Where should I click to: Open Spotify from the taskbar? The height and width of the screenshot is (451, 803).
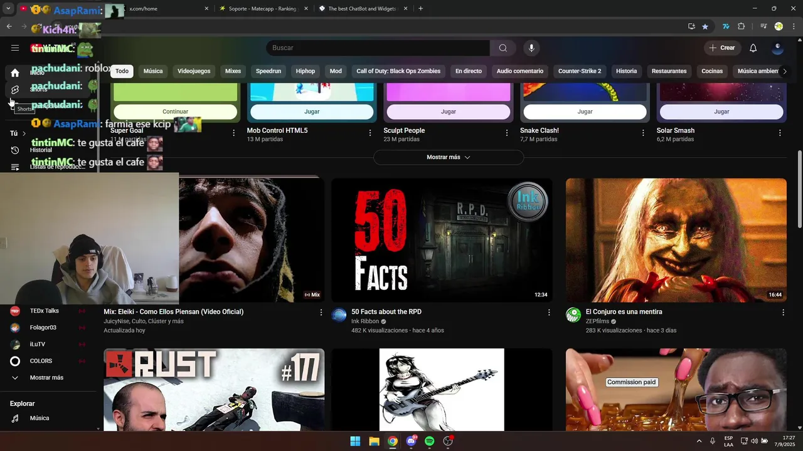point(429,441)
